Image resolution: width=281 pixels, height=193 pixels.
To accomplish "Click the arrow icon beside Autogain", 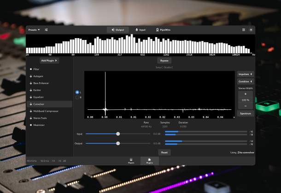I will 31,76.
